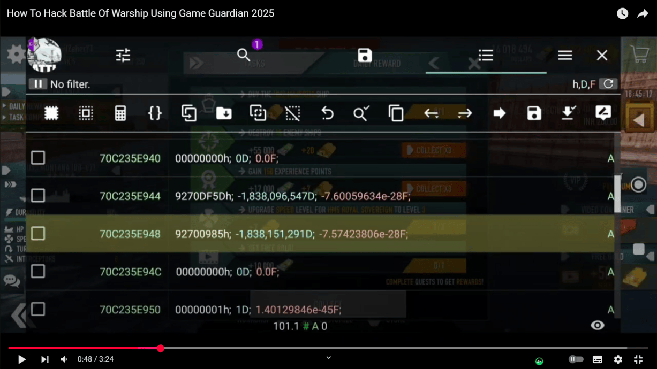
Task: Play the video
Action: point(22,359)
